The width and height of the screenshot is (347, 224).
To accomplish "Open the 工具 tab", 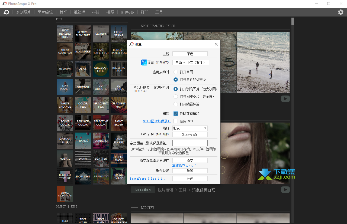I will pyautogui.click(x=159, y=12).
